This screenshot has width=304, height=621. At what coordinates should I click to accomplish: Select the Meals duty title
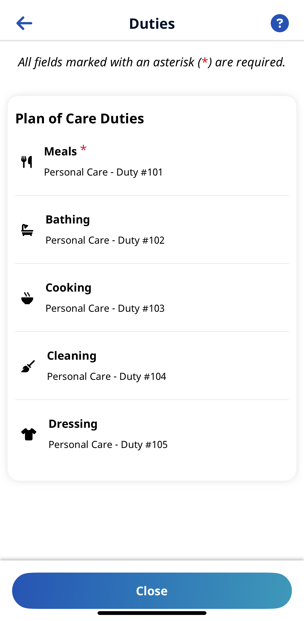60,152
